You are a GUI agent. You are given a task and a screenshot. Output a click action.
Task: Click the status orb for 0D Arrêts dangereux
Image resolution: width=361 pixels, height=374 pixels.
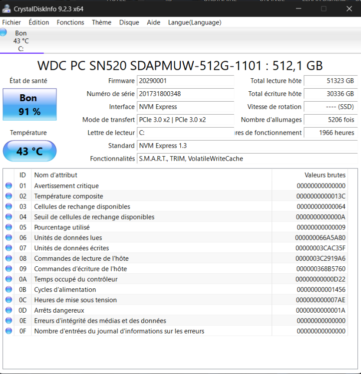[x=8, y=310]
